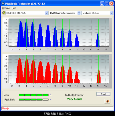This screenshot has height=116, width=115.
Task: Click the Jitter value 5
Action: click(51, 95)
